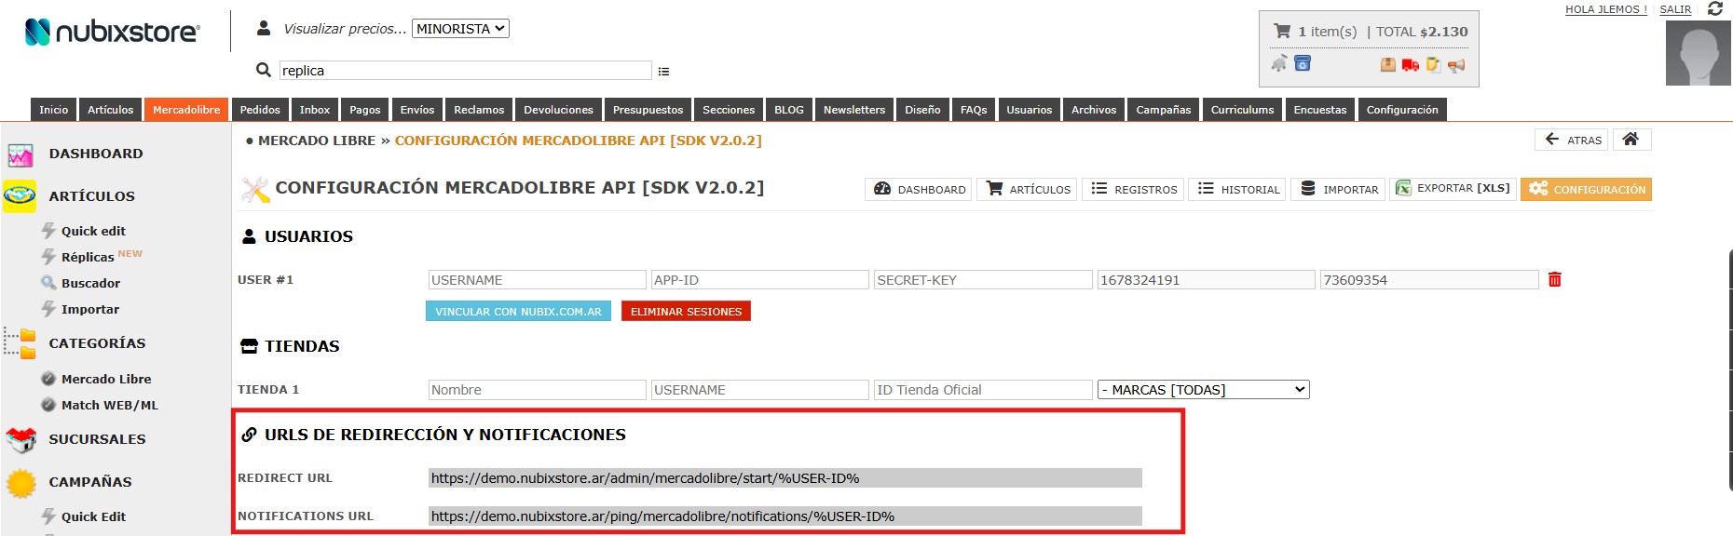Viewport: 1733px width, 536px height.
Task: Open the user avatar thumbnail
Action: tap(1699, 53)
